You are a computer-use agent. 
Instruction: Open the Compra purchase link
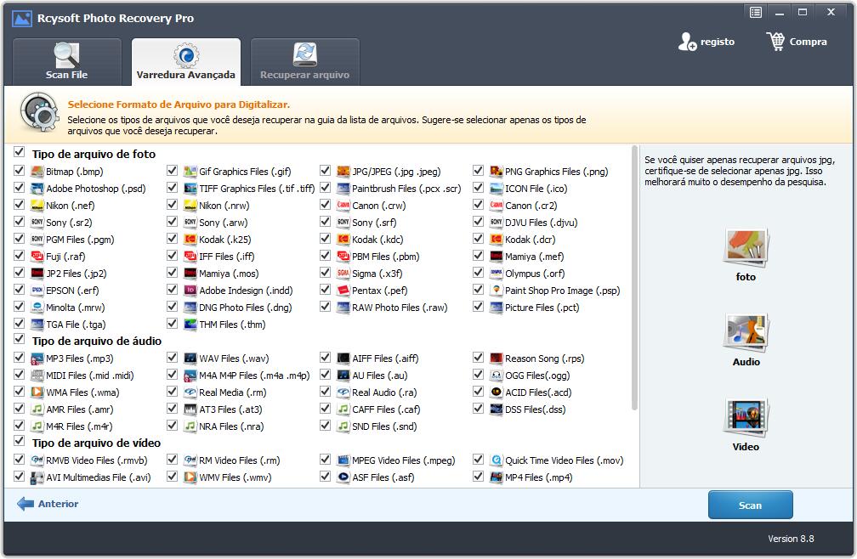point(797,42)
